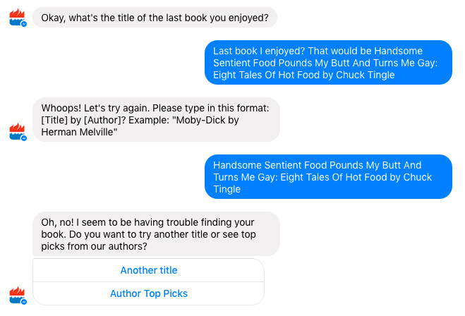Select the "Author Top Picks" quick reply
Image resolution: width=465 pixels, height=316 pixels.
coord(149,293)
